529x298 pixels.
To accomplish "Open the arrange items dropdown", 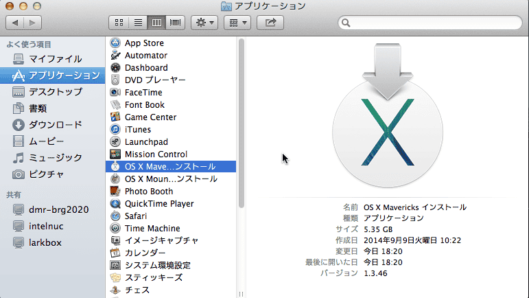I will 237,23.
